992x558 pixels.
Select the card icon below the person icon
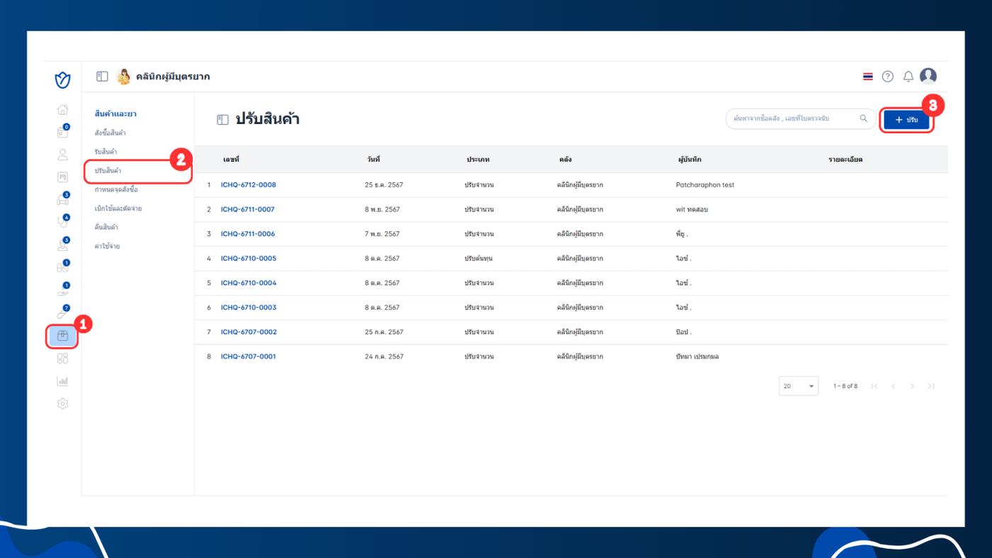click(x=62, y=177)
